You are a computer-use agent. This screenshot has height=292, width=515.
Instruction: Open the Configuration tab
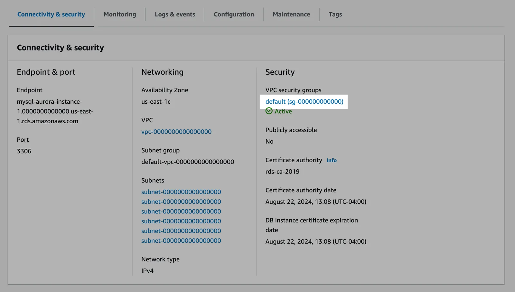click(234, 14)
